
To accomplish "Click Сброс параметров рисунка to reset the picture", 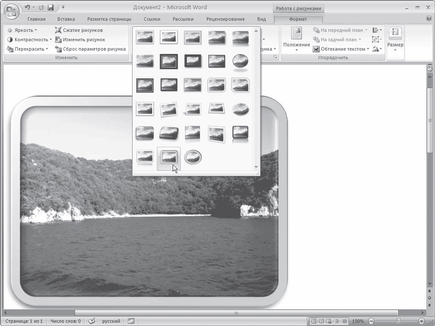I will pyautogui.click(x=90, y=49).
